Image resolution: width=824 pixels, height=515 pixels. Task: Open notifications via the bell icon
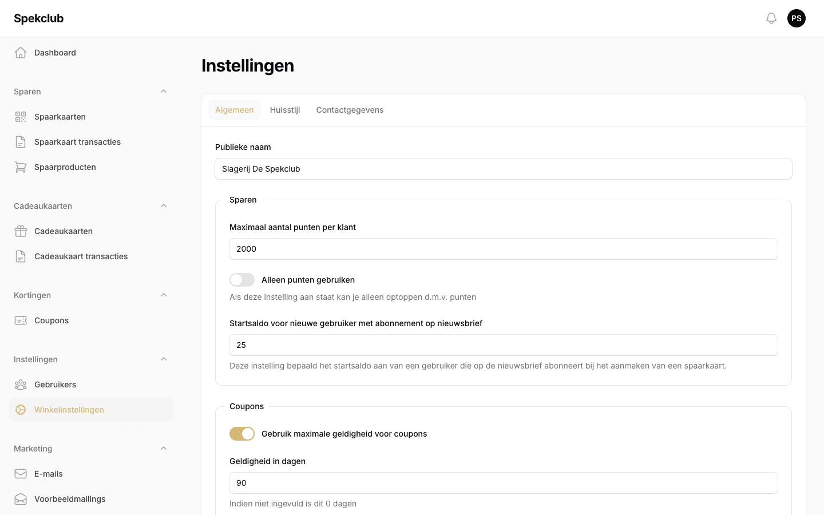[771, 18]
